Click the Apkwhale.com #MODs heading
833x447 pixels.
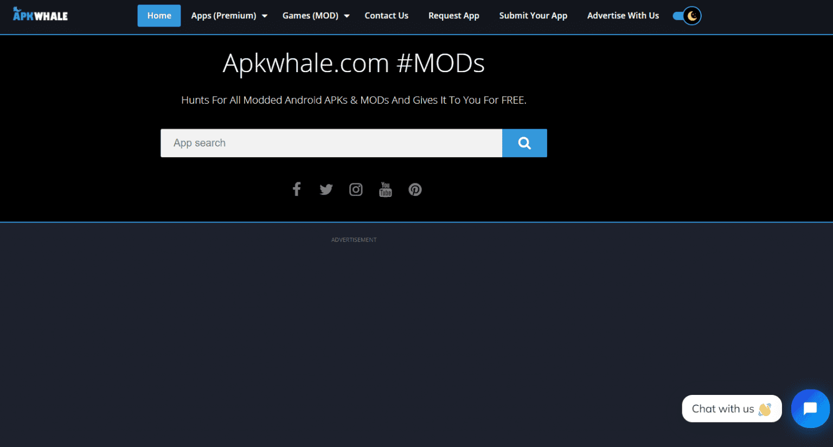click(x=354, y=63)
